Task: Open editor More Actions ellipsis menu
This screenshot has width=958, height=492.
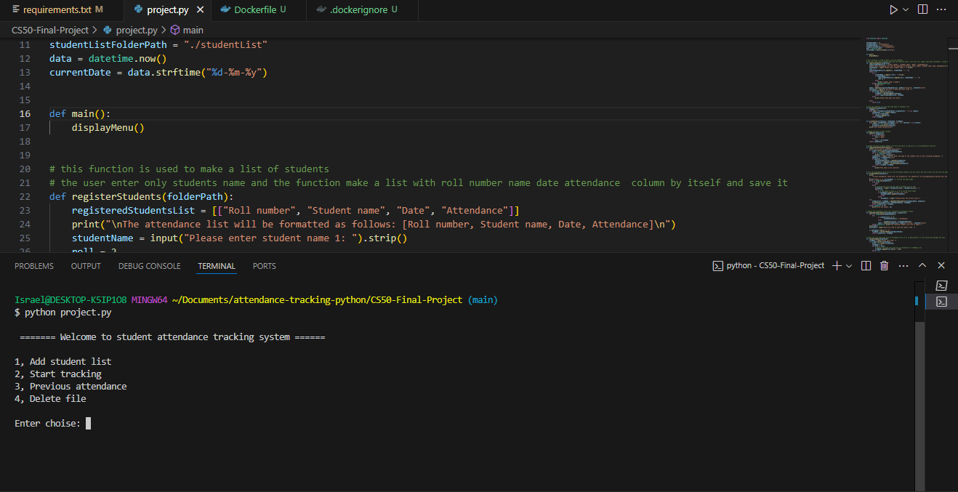Action: [941, 9]
